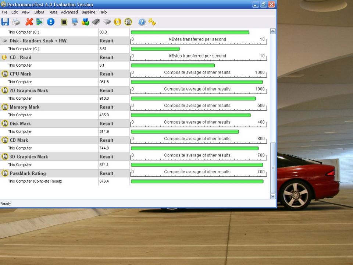Click This Computer (Complete Result) row
Screen dimensions: 353x265
pyautogui.click(x=65, y=181)
